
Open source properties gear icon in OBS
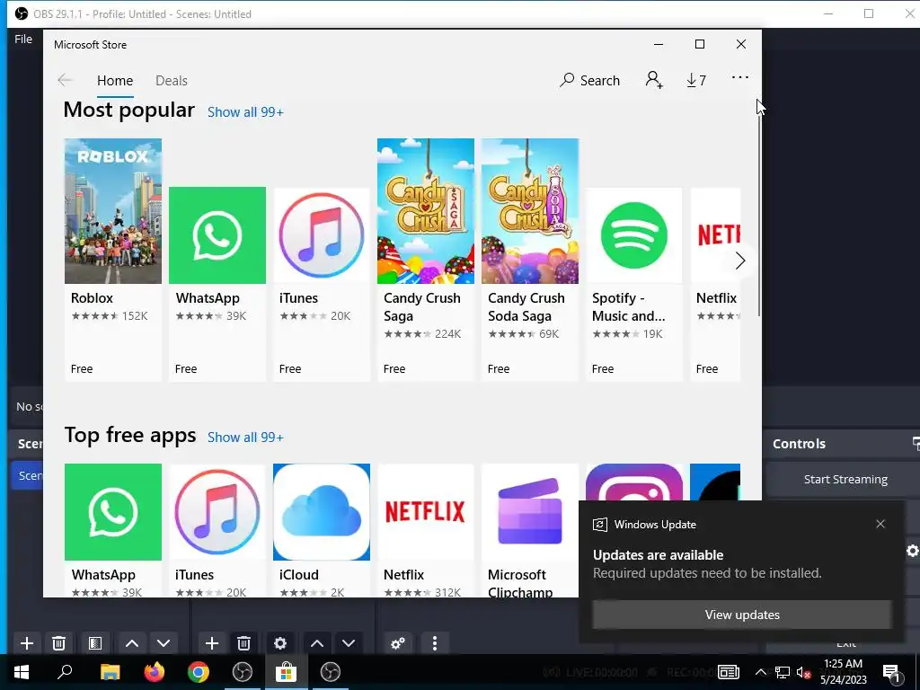[280, 643]
